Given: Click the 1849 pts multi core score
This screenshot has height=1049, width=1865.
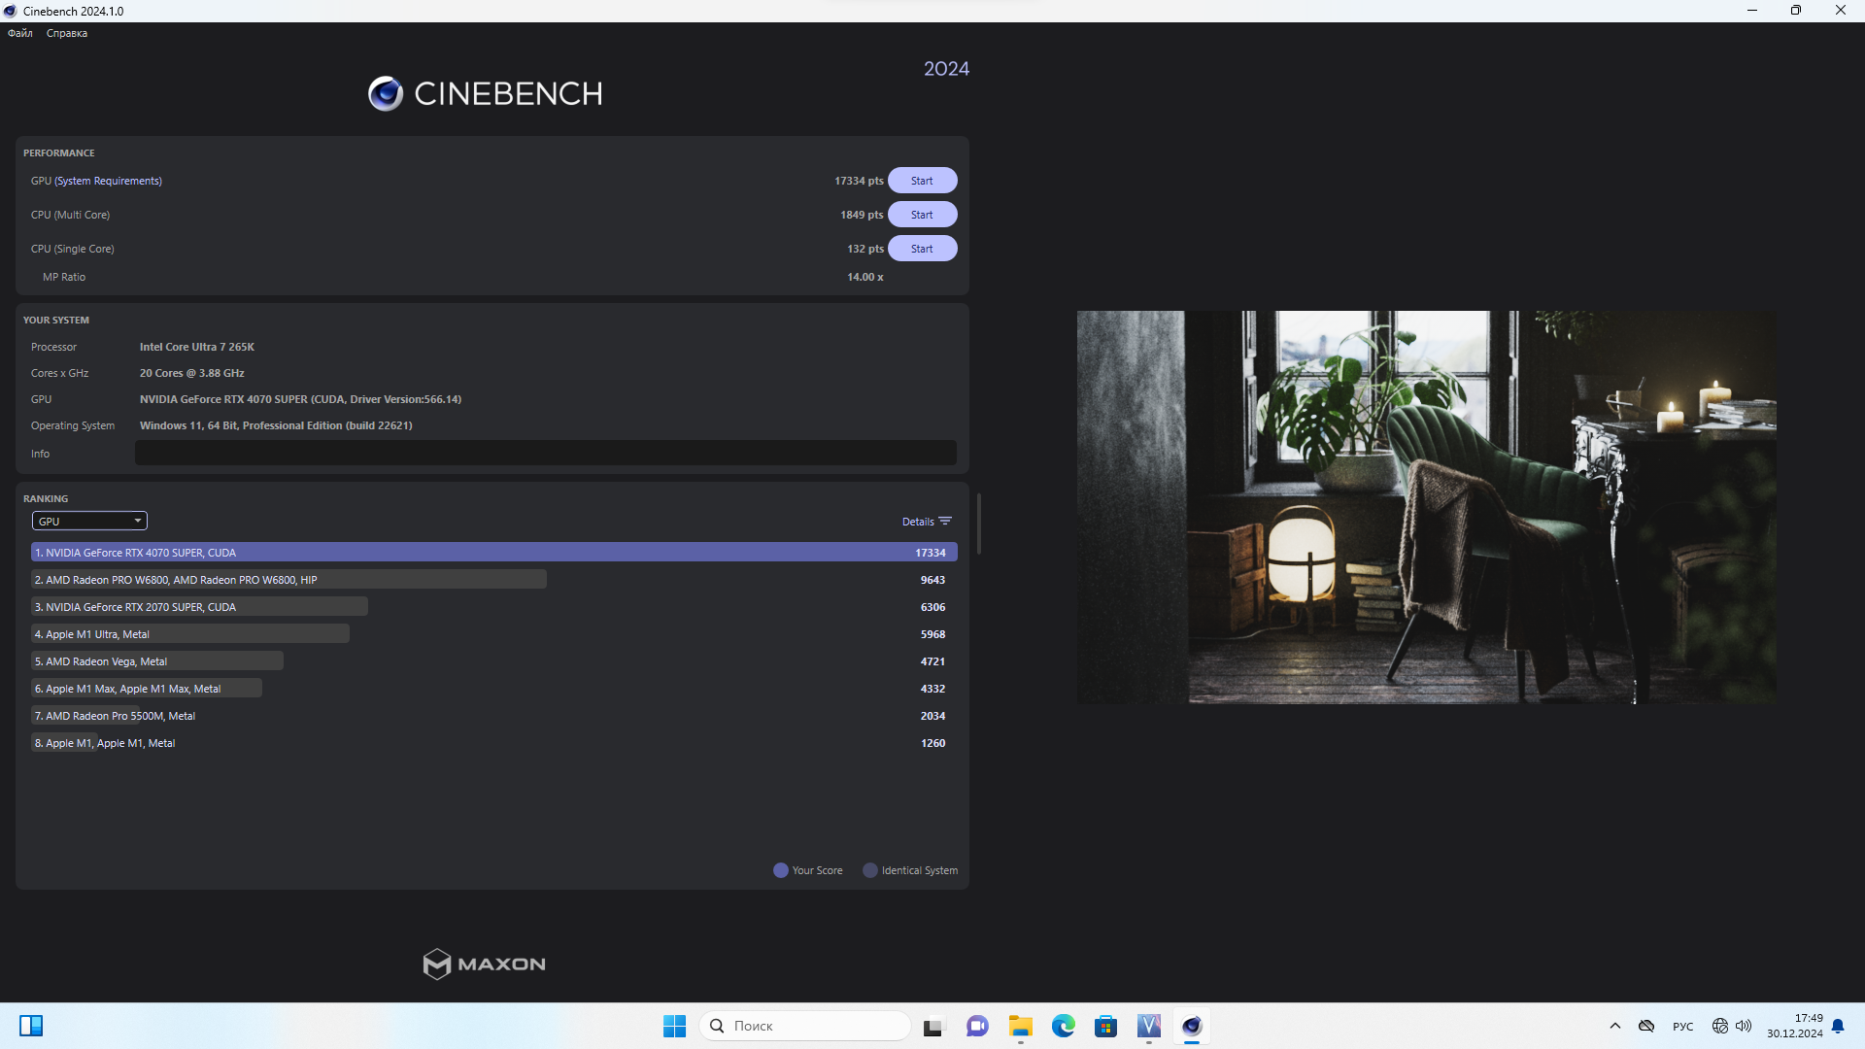Looking at the screenshot, I should tap(862, 215).
